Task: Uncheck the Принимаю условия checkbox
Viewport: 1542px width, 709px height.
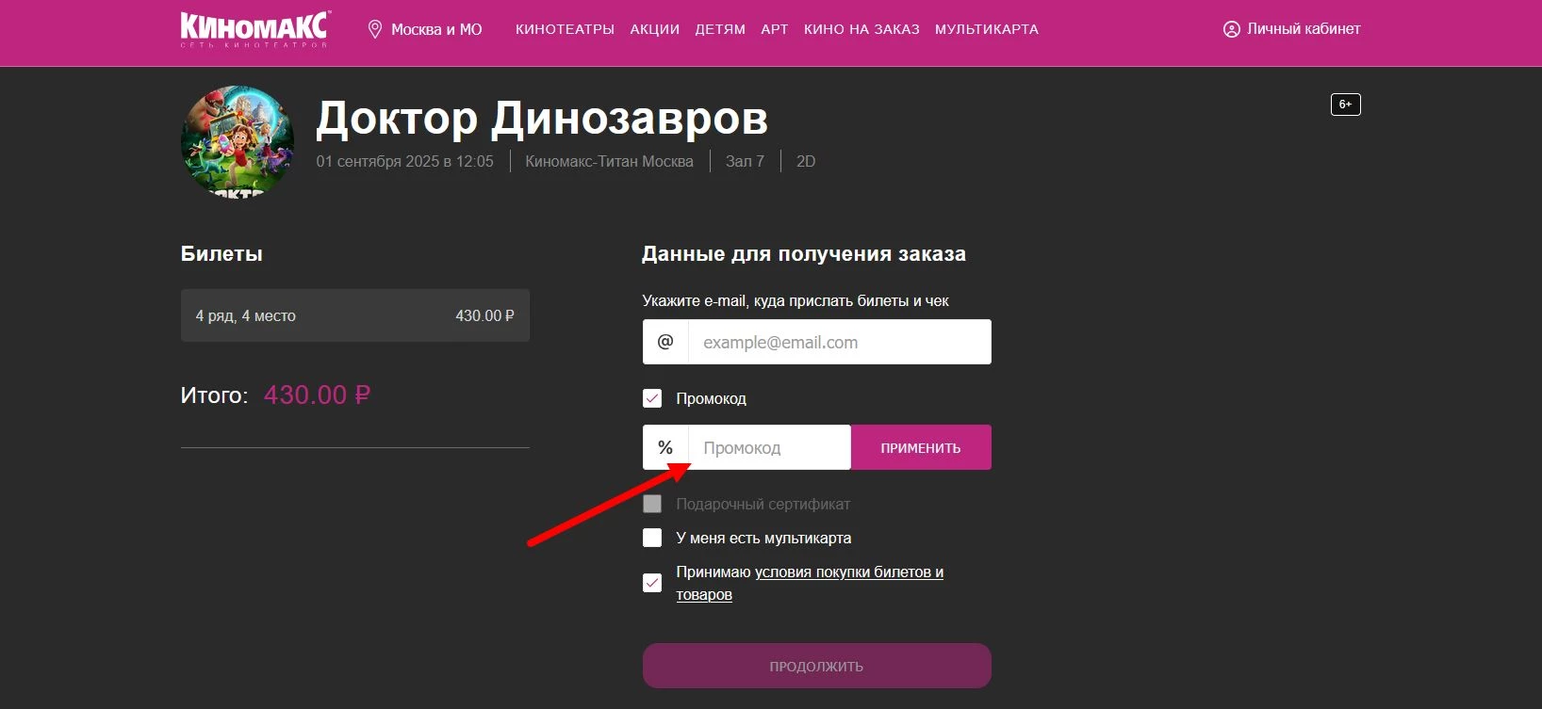Action: click(652, 583)
